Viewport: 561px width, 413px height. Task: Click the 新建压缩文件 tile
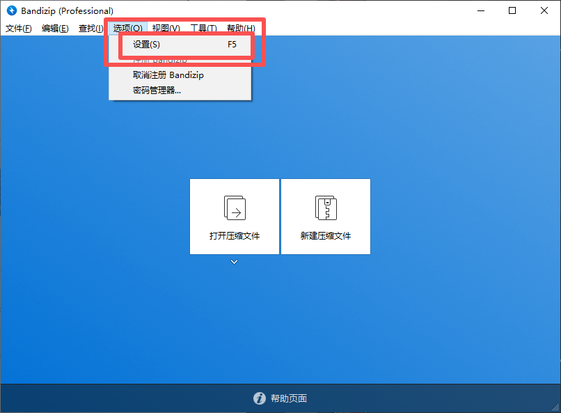click(x=326, y=217)
